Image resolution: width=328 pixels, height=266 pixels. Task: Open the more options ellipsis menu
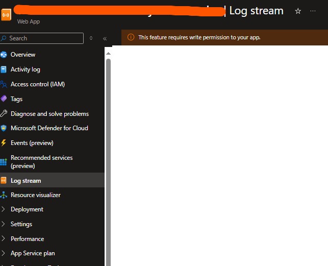click(x=313, y=11)
